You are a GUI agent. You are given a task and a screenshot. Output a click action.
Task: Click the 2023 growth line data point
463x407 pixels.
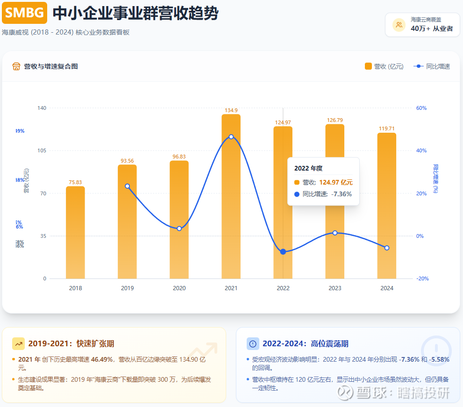pos(335,233)
